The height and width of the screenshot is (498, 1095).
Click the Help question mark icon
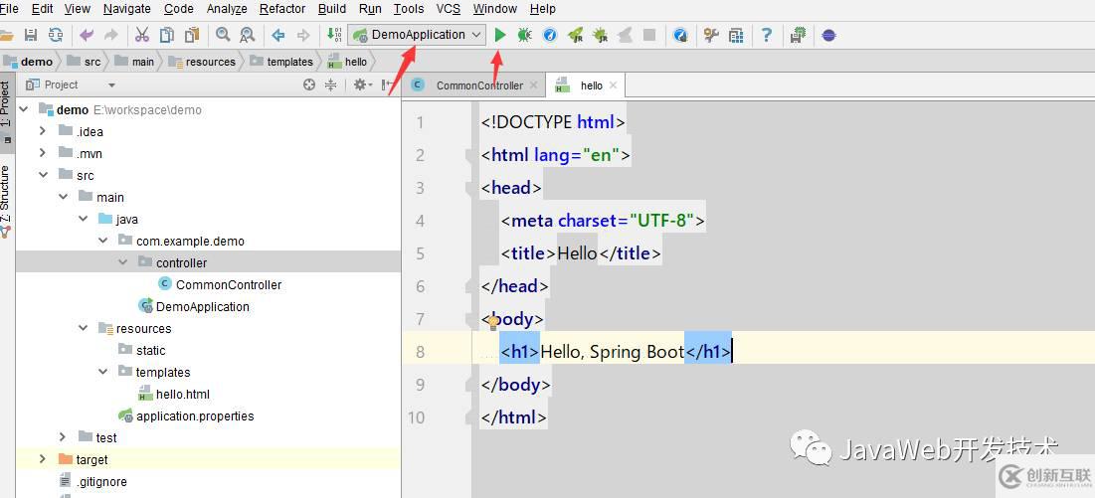(x=767, y=35)
